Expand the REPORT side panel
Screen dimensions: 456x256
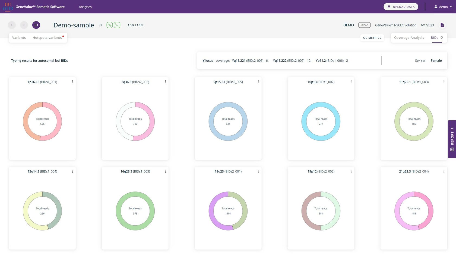[x=452, y=139]
